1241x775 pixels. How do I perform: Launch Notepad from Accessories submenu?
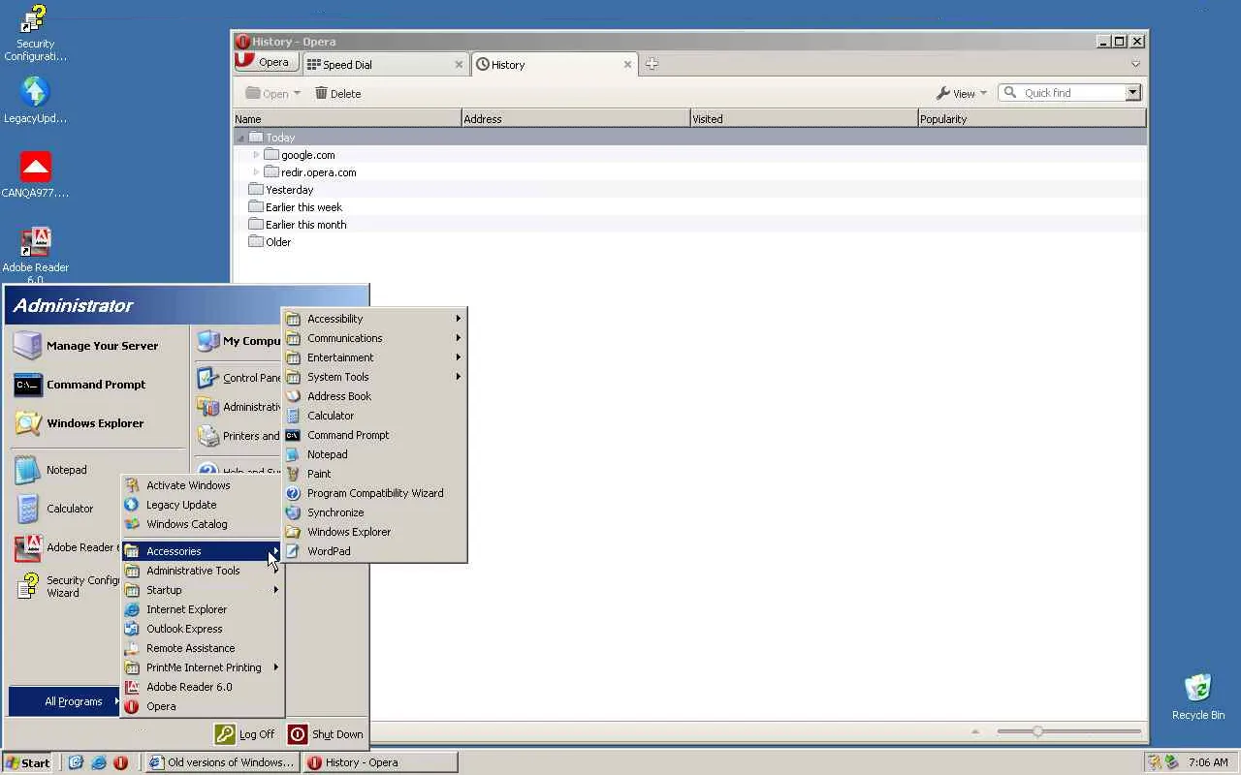click(376, 454)
